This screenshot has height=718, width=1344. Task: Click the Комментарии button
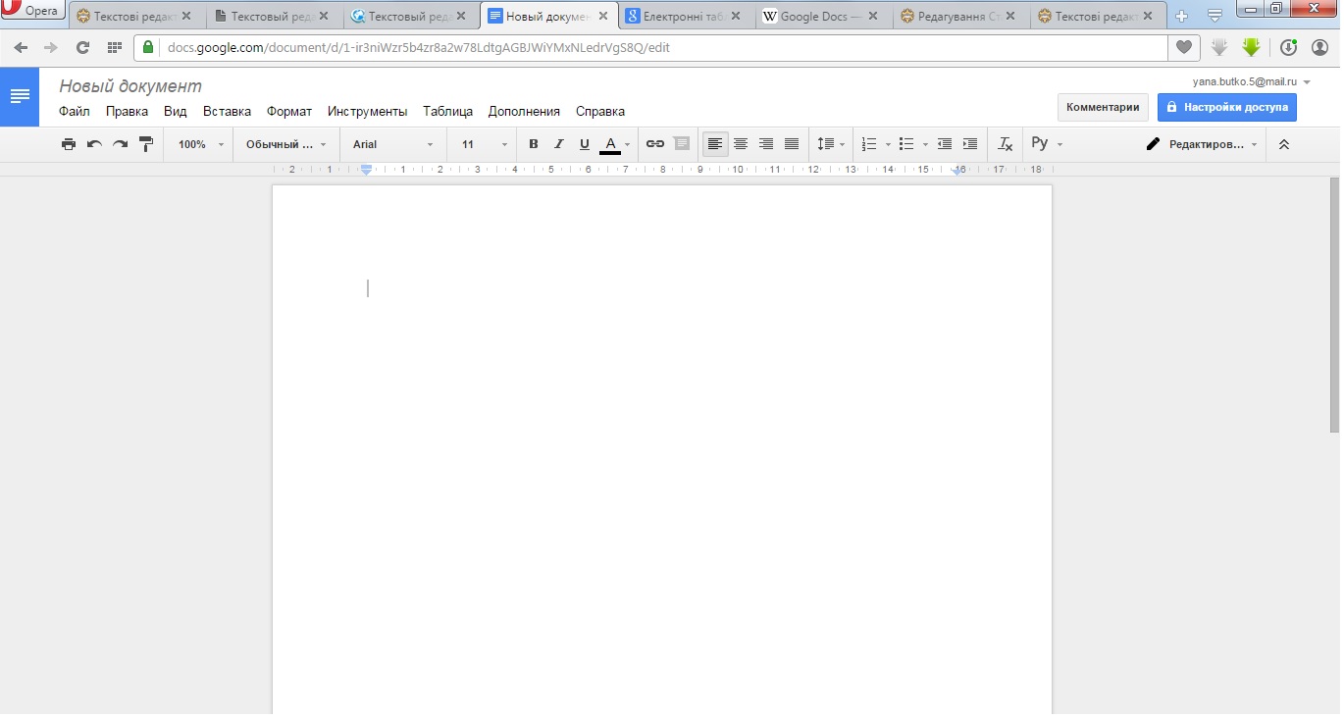1103,108
